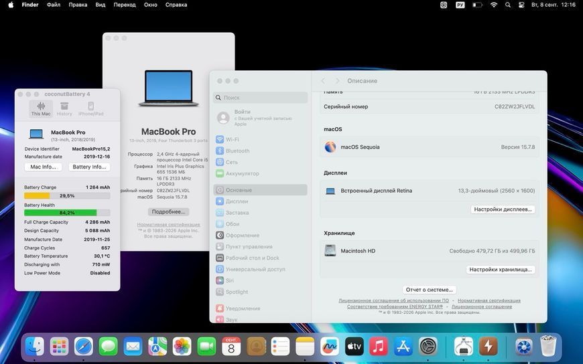Viewport: 583px width, 364px height.
Task: Open the Правка menu
Action: [x=78, y=5]
